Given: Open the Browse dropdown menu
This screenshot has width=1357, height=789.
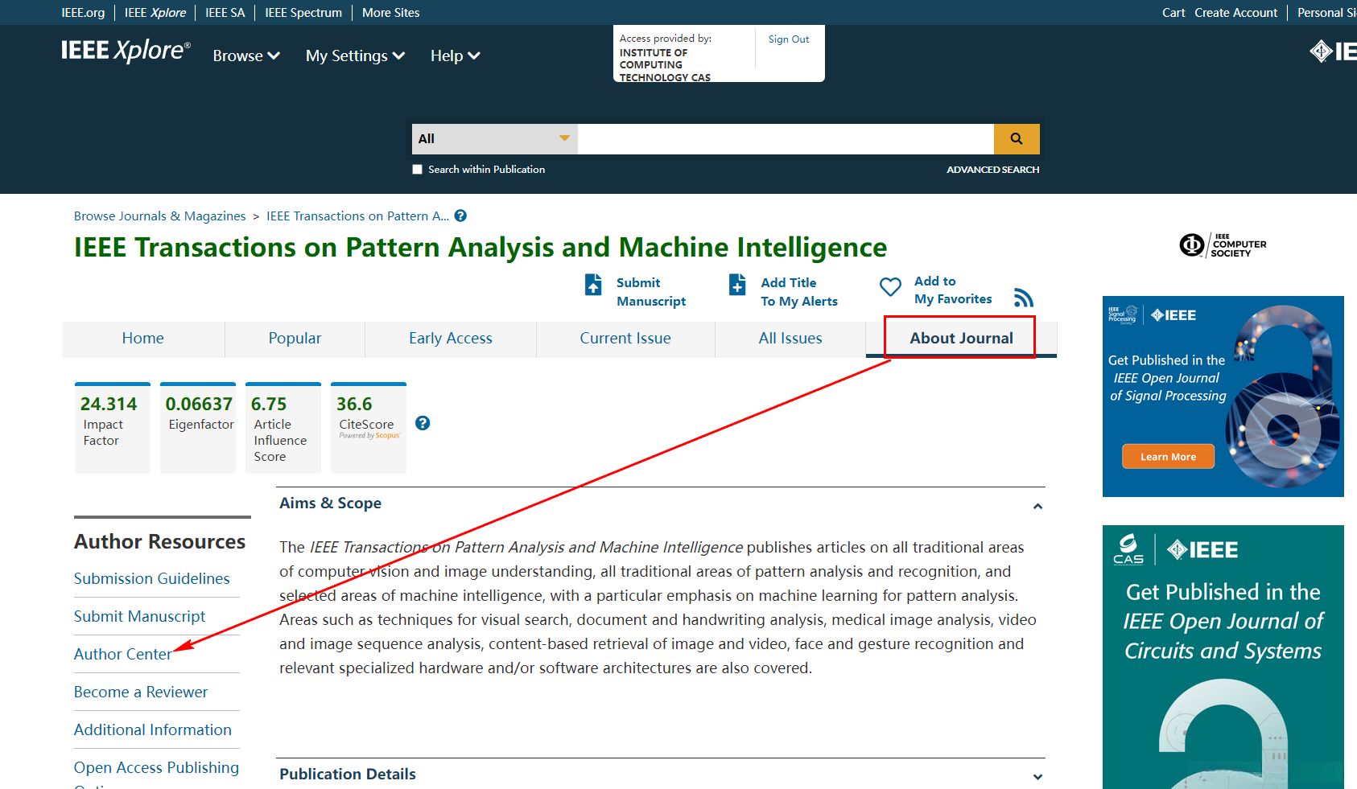Looking at the screenshot, I should 245,55.
